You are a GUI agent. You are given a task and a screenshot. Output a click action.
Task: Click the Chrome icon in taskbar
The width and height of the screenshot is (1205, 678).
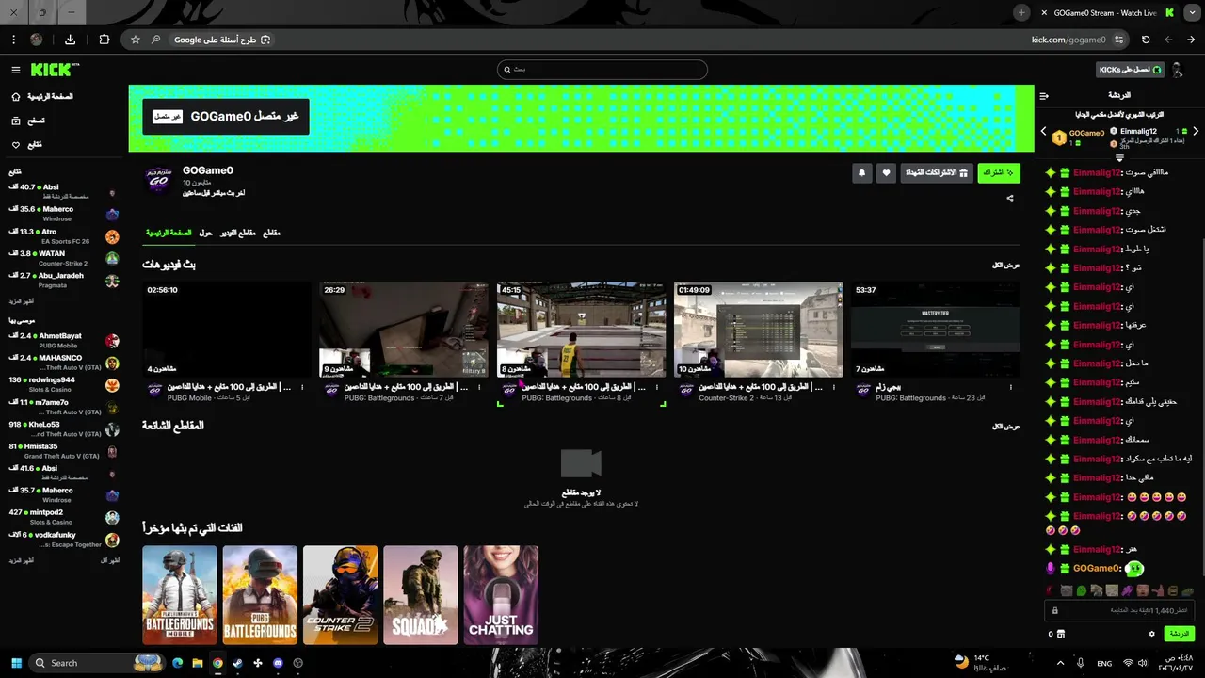(x=217, y=663)
